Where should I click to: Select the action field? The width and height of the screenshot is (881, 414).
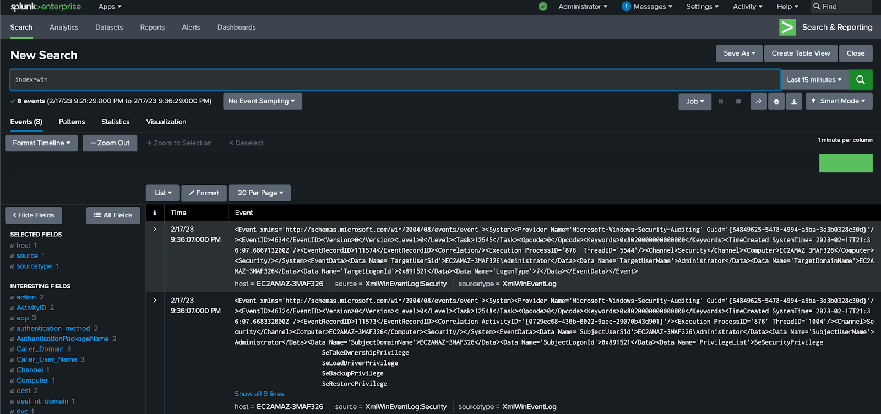(x=26, y=297)
